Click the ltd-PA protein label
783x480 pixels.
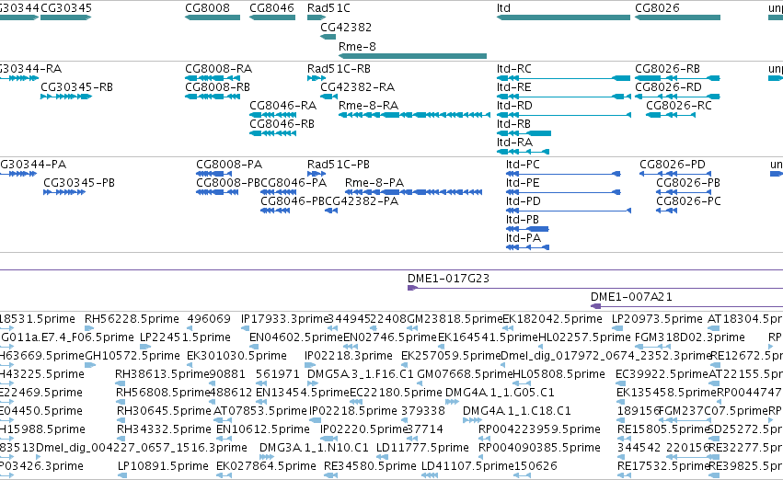(524, 238)
